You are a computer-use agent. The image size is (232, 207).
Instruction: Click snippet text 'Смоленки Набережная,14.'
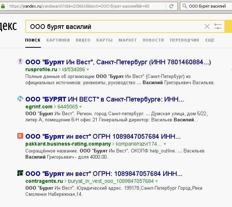(54, 194)
